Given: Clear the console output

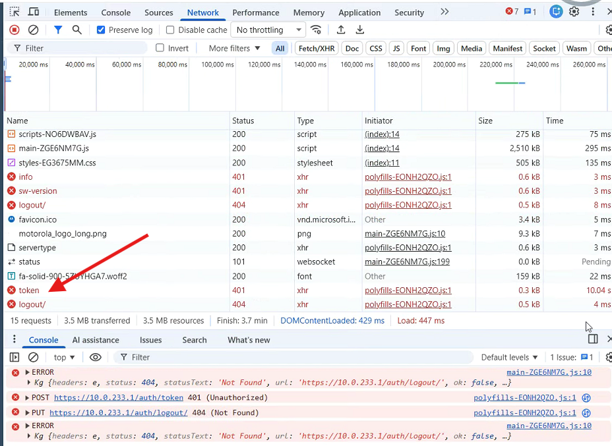Looking at the screenshot, I should pos(34,357).
